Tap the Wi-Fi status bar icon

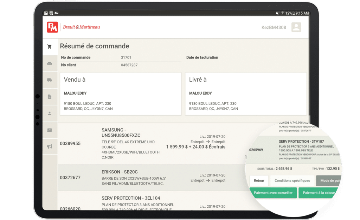[x=282, y=13]
